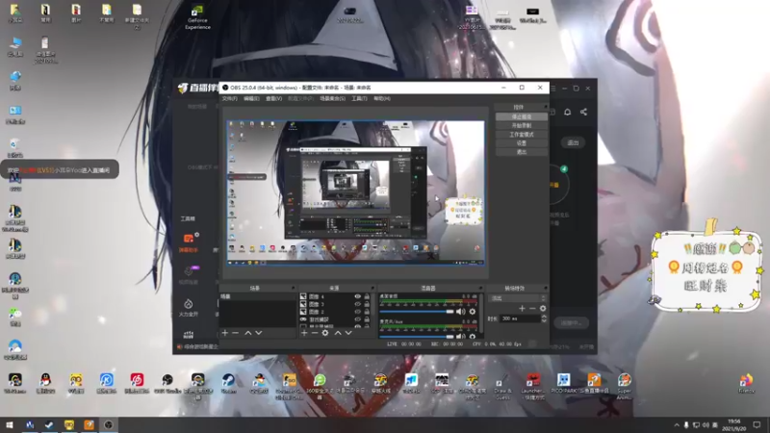Select the 游戏捕获 source row
This screenshot has height=433, width=770.
(336, 319)
